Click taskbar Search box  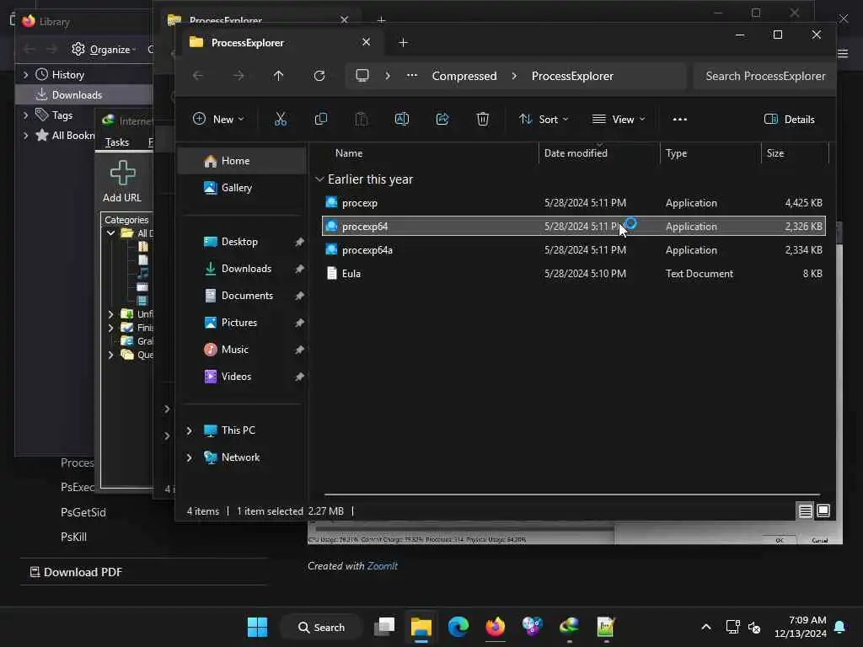321,627
